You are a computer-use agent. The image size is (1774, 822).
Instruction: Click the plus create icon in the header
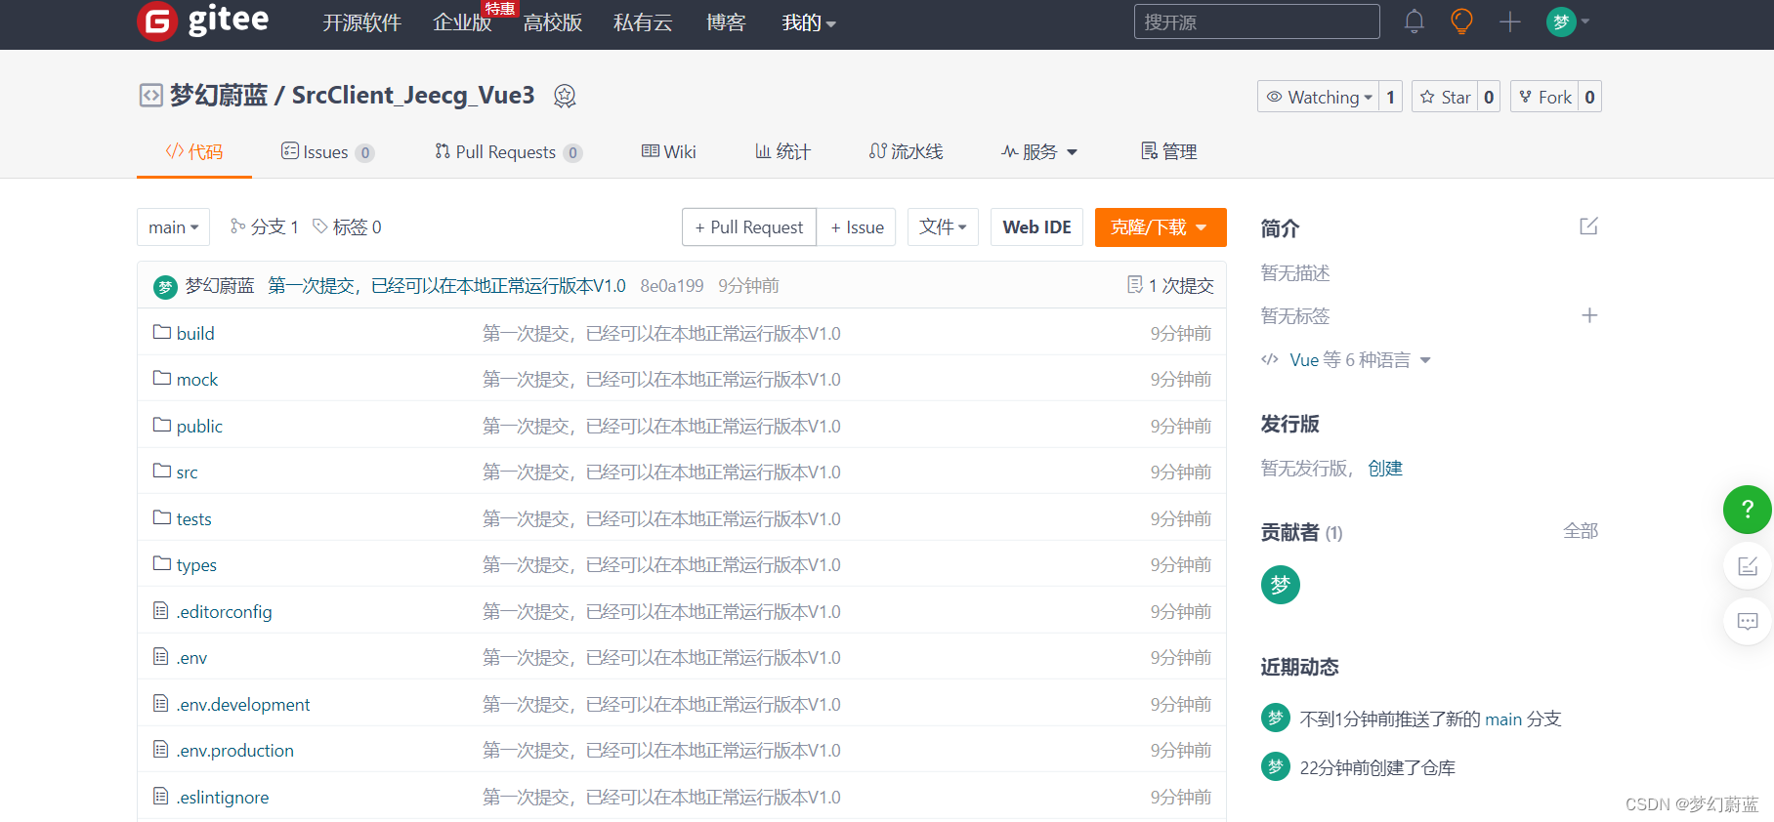point(1509,21)
